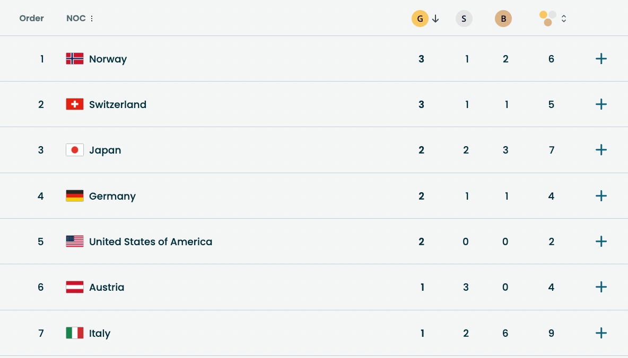Expand Norway's medal details
This screenshot has height=358, width=628.
point(601,59)
